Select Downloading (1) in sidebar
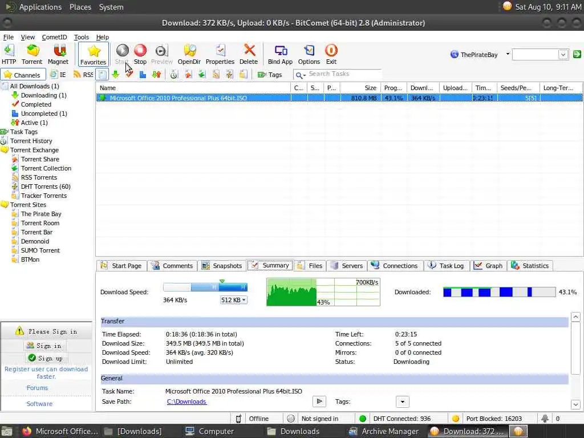Viewport: 584px width, 438px height. (43, 95)
